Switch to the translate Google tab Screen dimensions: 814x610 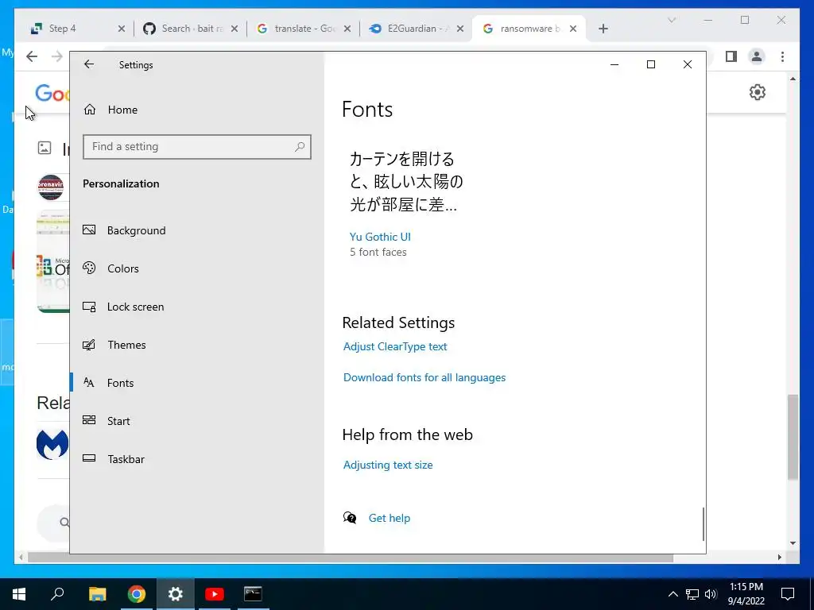(x=304, y=29)
